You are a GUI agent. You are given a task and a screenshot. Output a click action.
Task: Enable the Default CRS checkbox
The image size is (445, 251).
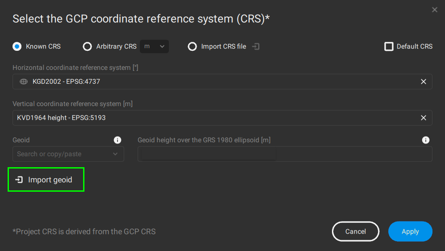(x=389, y=46)
